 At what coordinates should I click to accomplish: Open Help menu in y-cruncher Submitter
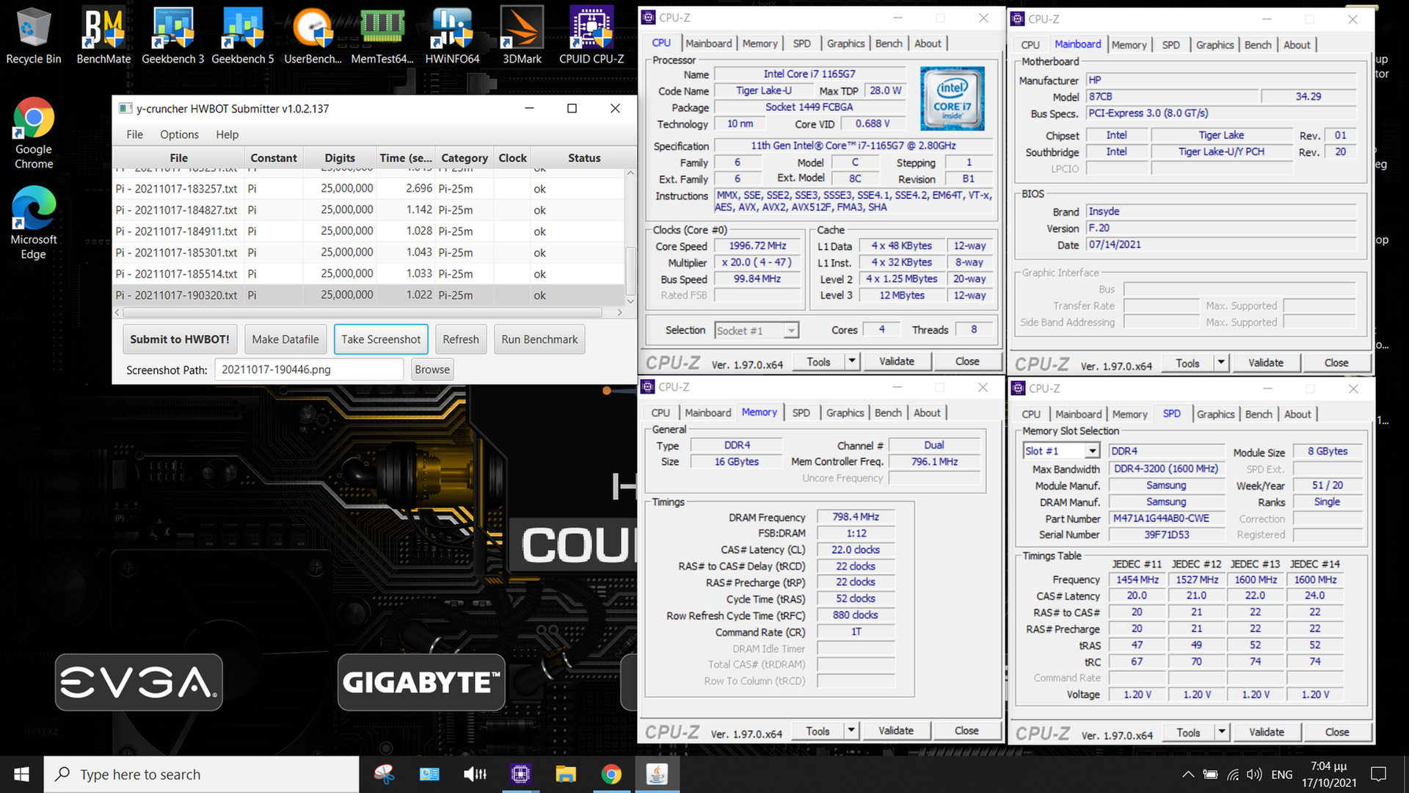[227, 134]
